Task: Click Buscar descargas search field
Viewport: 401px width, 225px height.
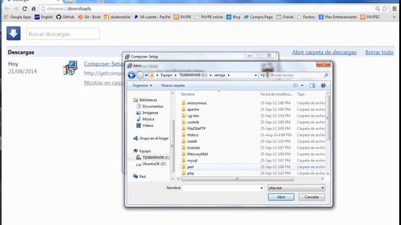Action: tap(63, 34)
